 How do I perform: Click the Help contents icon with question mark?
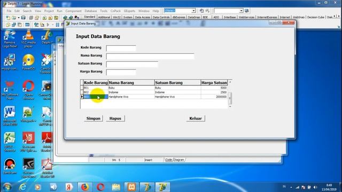[x=77, y=18]
